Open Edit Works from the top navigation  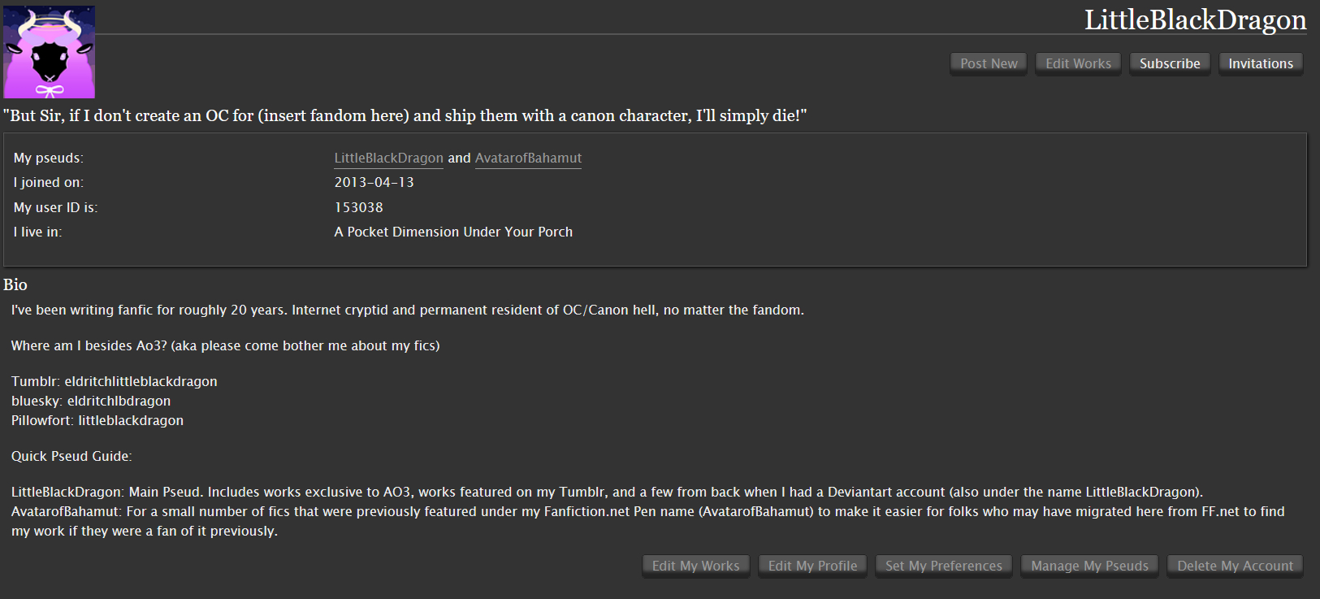(1078, 63)
